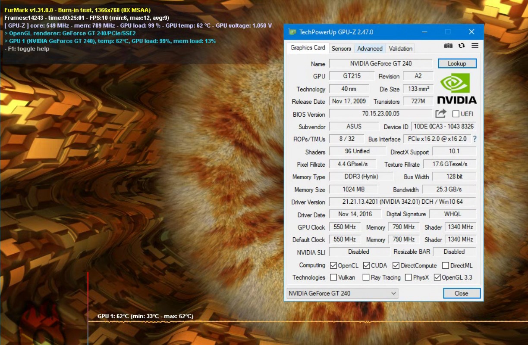528x345 pixels.
Task: Click the Bus Interface value PCIe x16 2.0
Action: (x=437, y=139)
